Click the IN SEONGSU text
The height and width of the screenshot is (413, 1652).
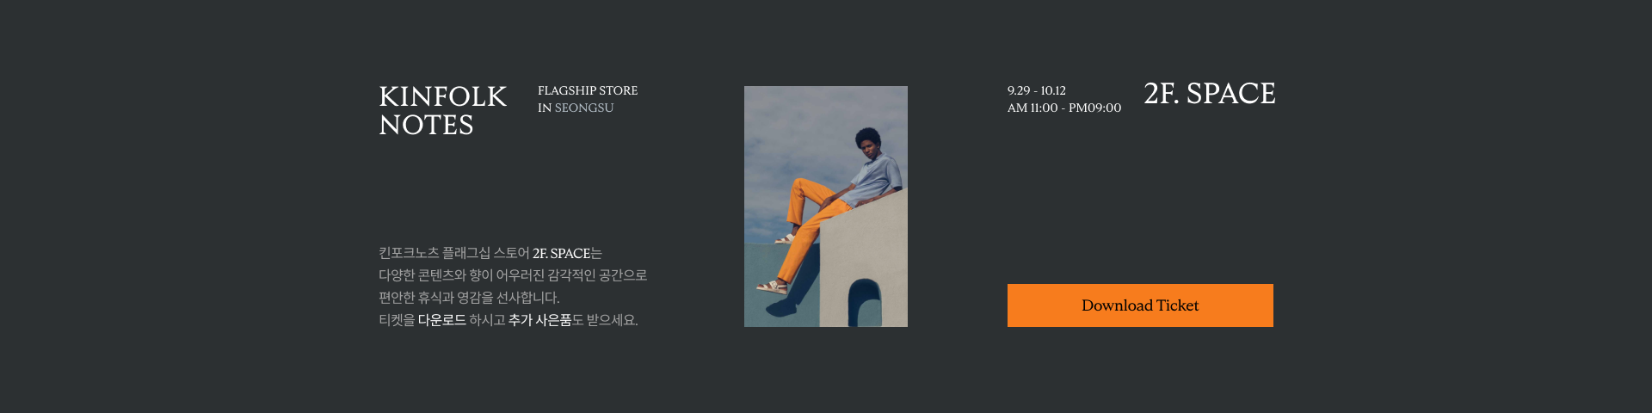pyautogui.click(x=576, y=108)
